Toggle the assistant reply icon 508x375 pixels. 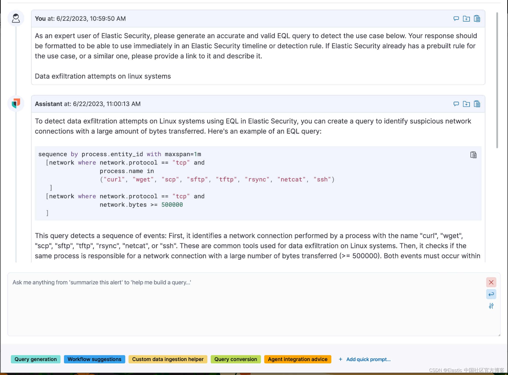456,104
